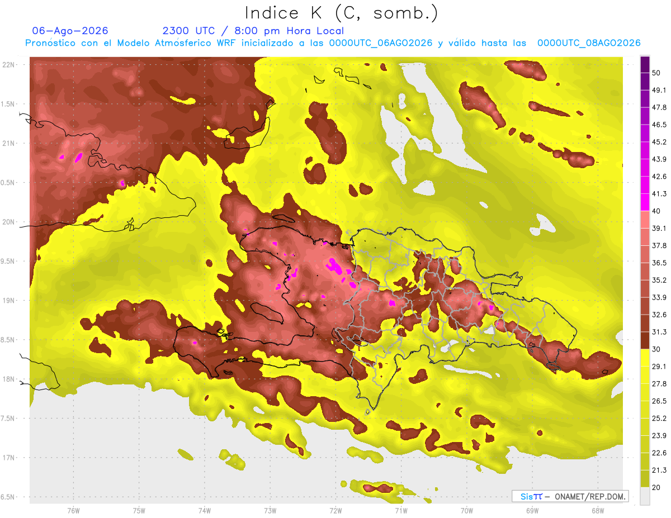Click the 75W longitude label

(x=139, y=510)
